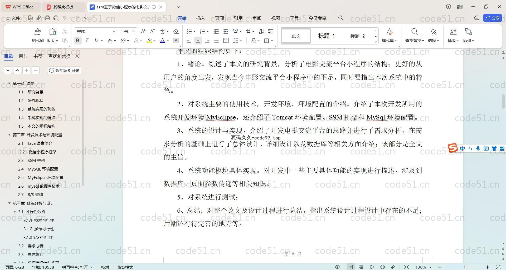Click the zoom slider handle in status bar
This screenshot has height=270, width=506.
coord(465,267)
